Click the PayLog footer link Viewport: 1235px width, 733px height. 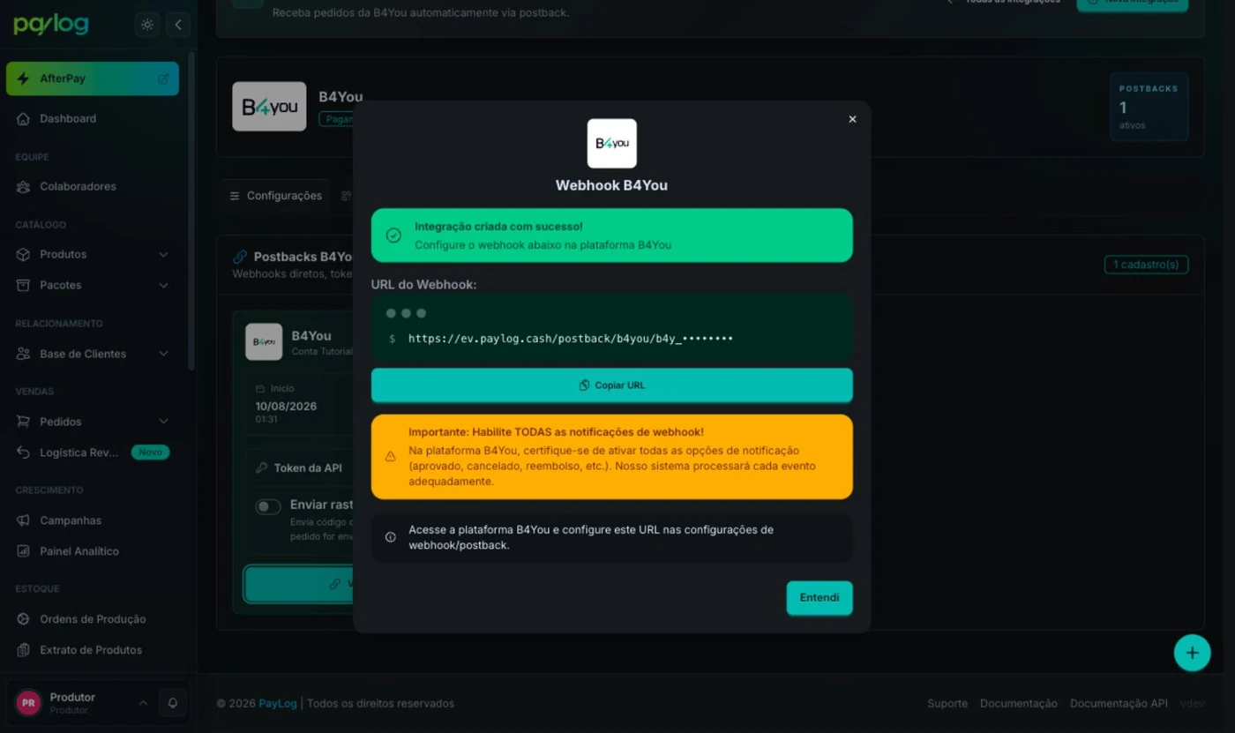tap(278, 704)
